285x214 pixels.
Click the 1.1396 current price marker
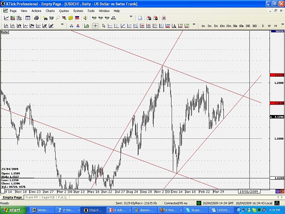(x=277, y=117)
